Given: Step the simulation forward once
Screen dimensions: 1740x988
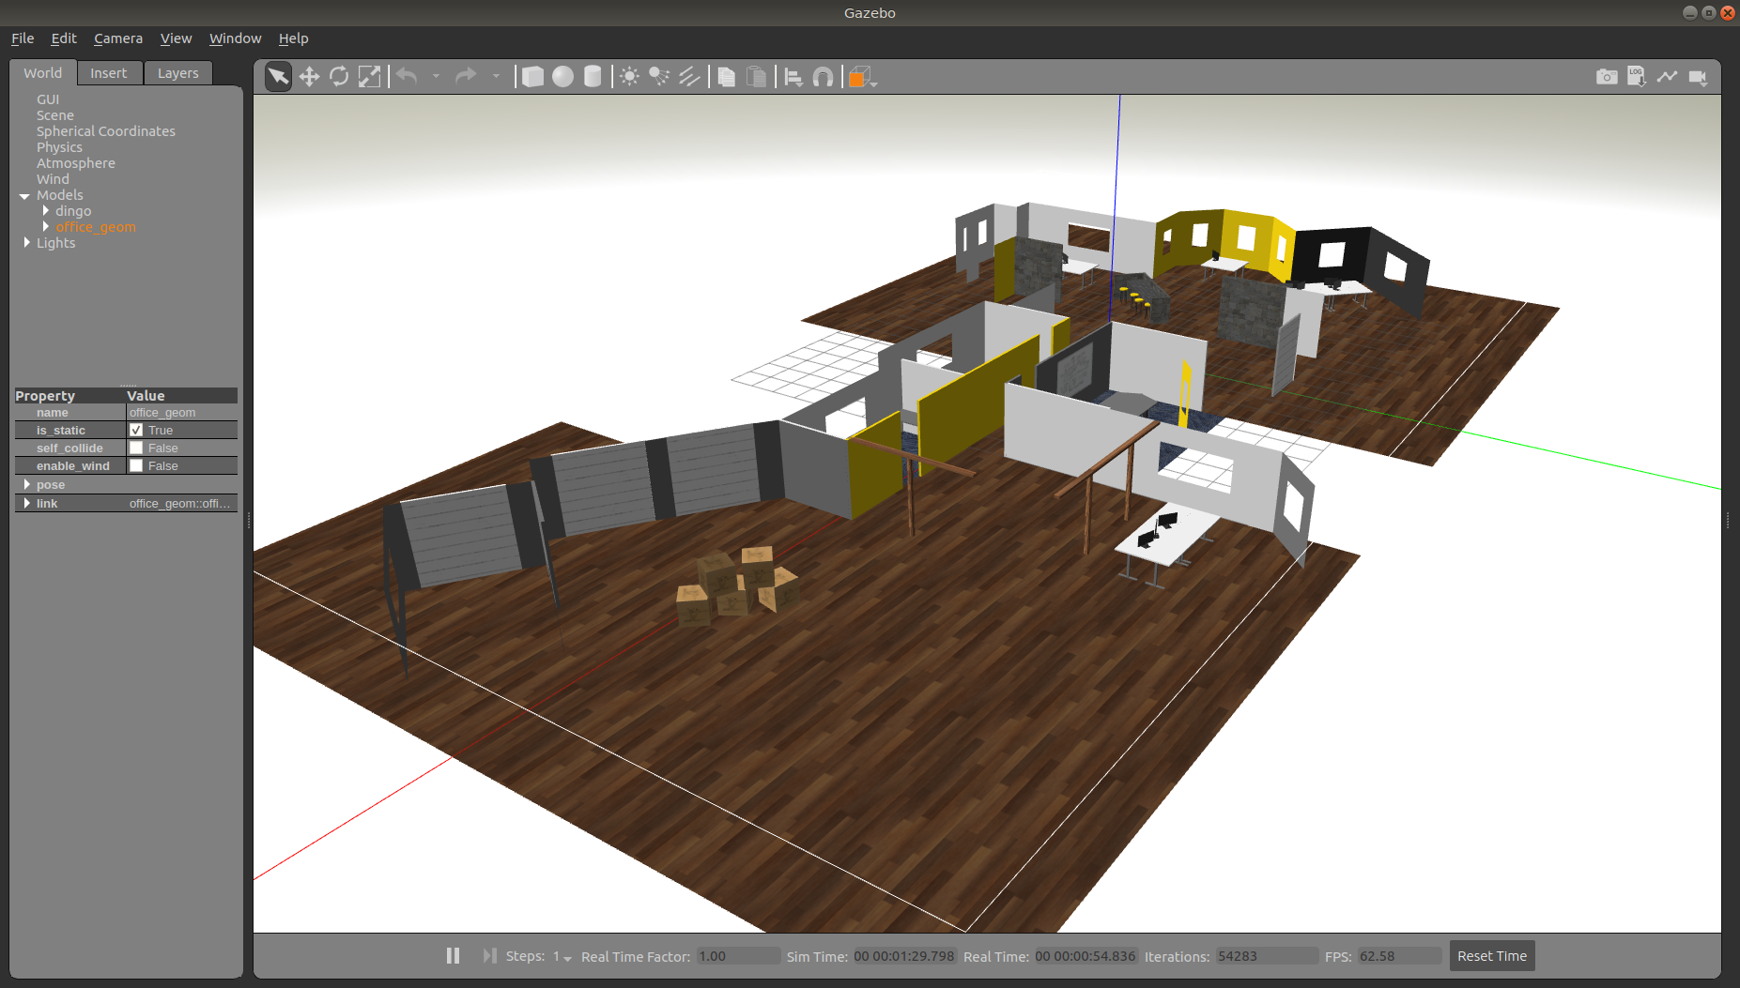Looking at the screenshot, I should 489,955.
